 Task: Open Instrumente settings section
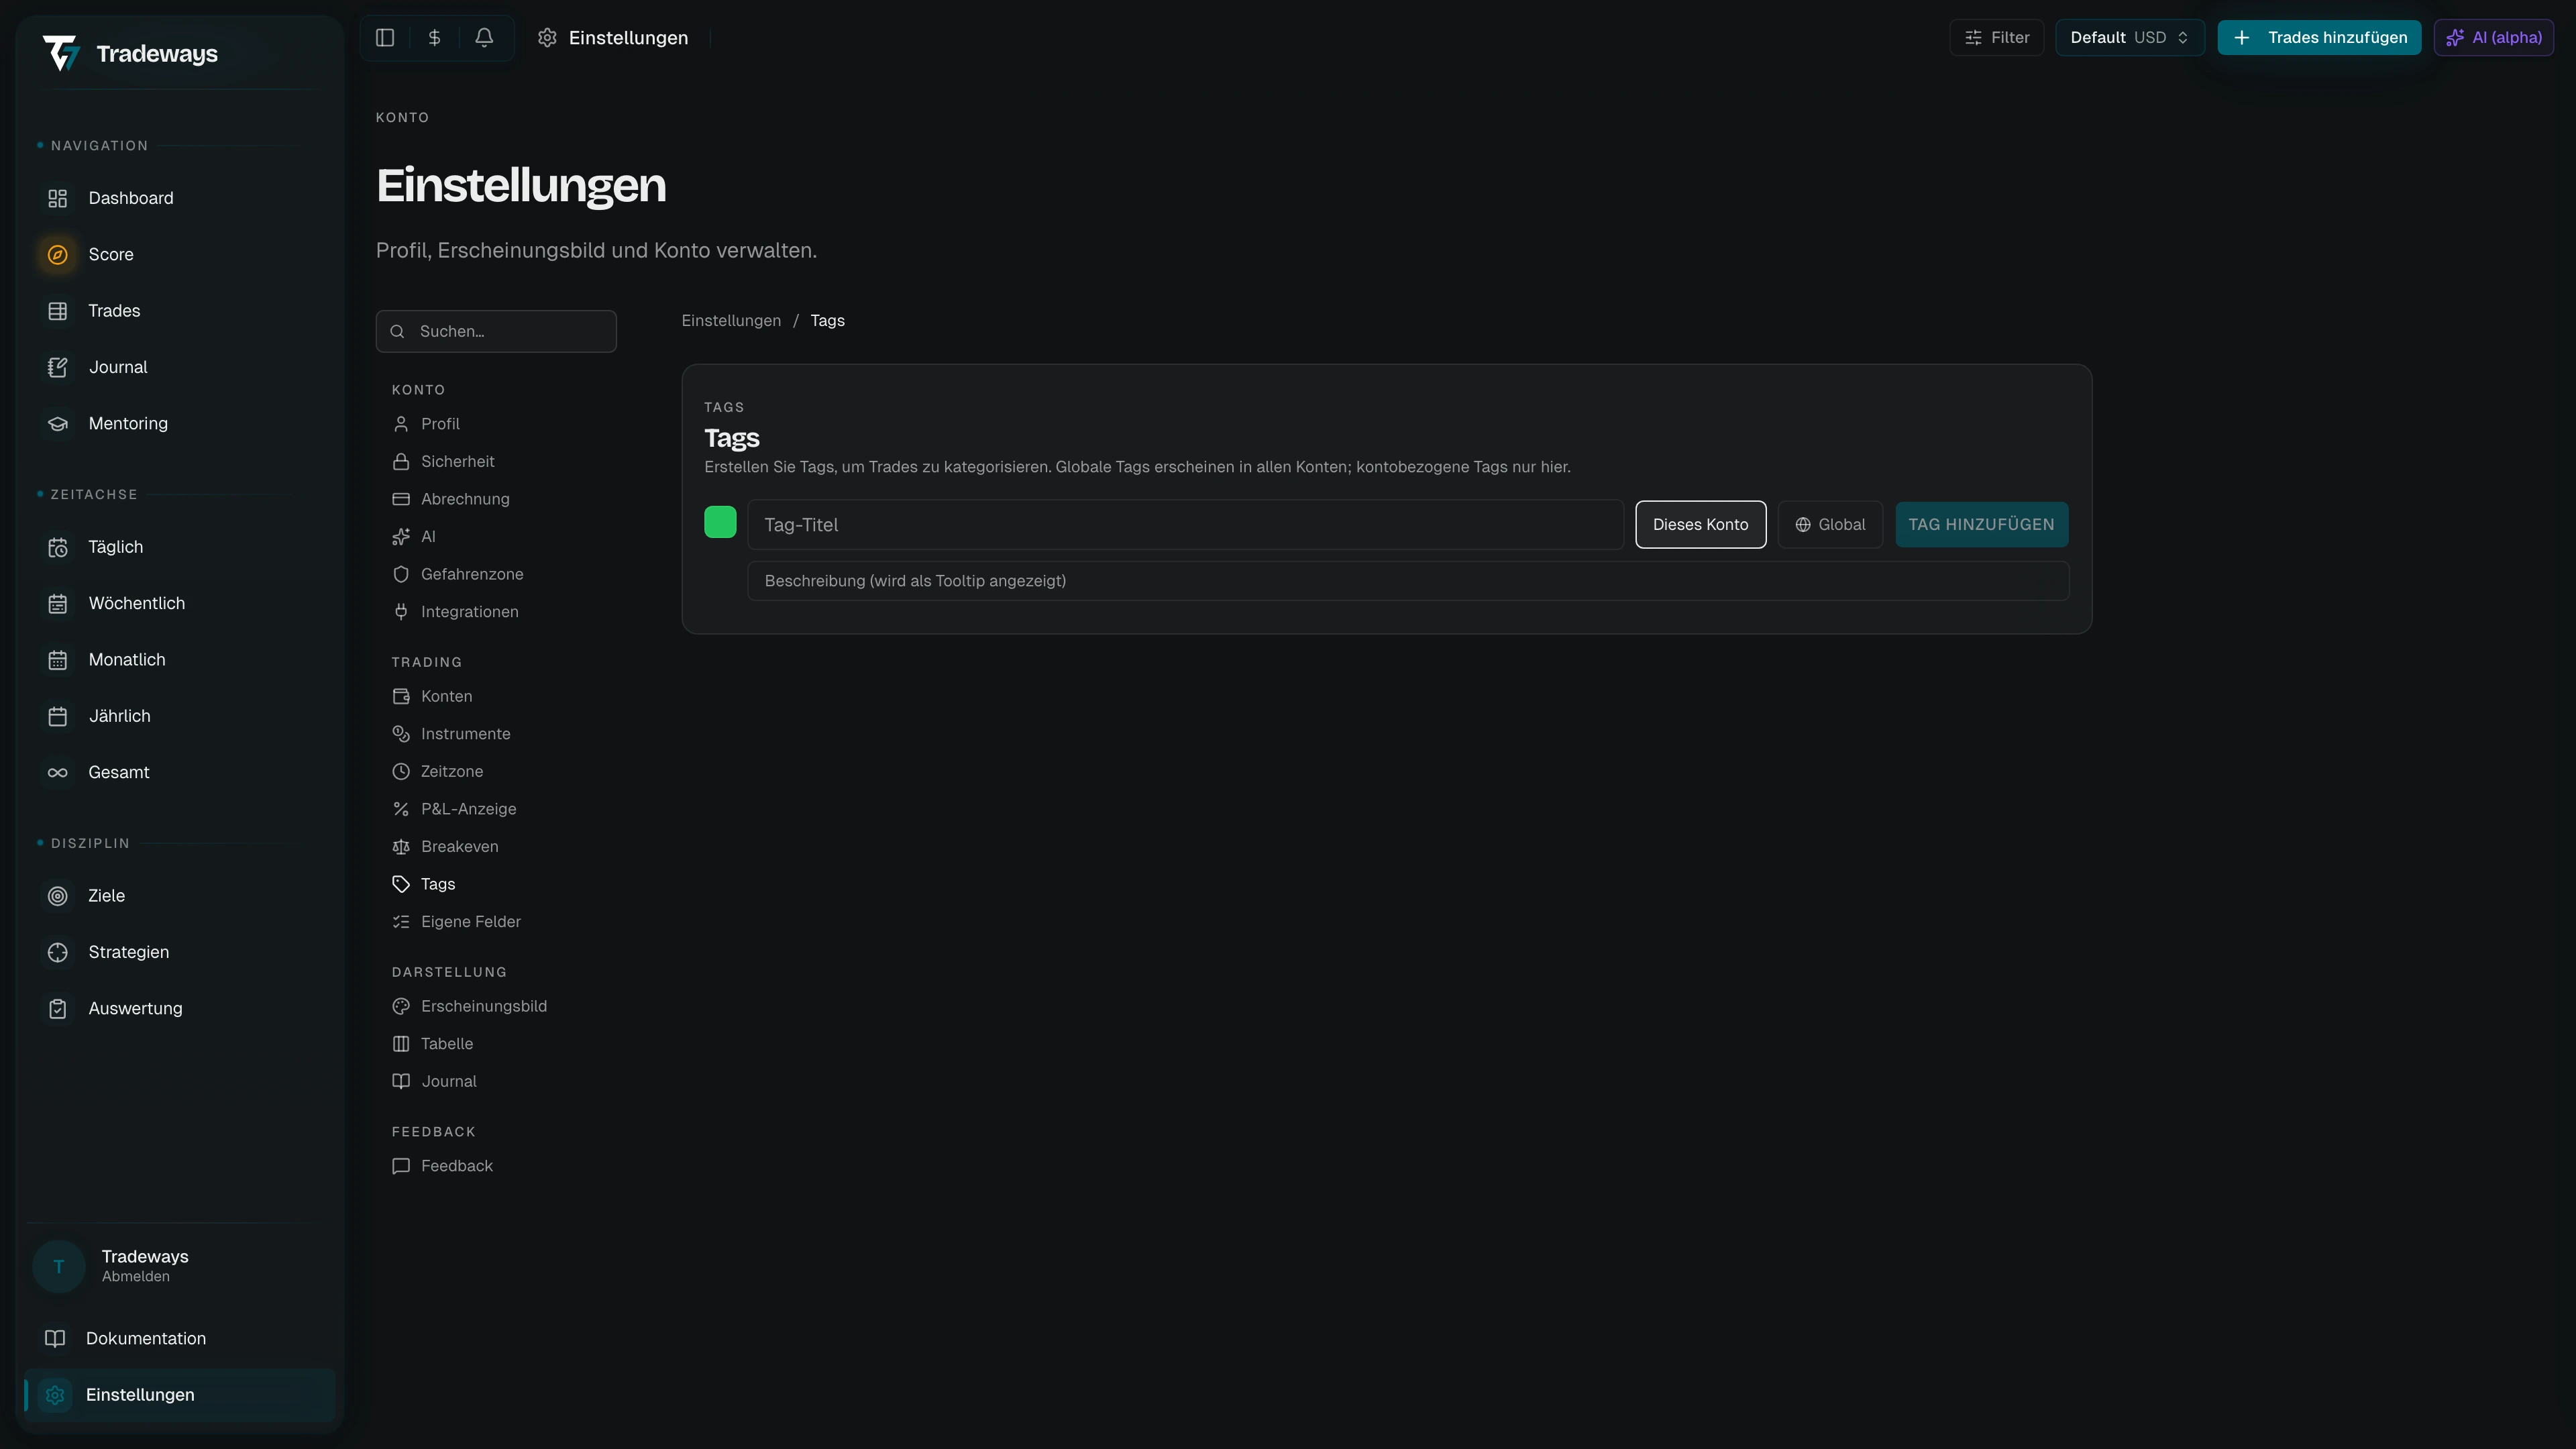coord(465,734)
